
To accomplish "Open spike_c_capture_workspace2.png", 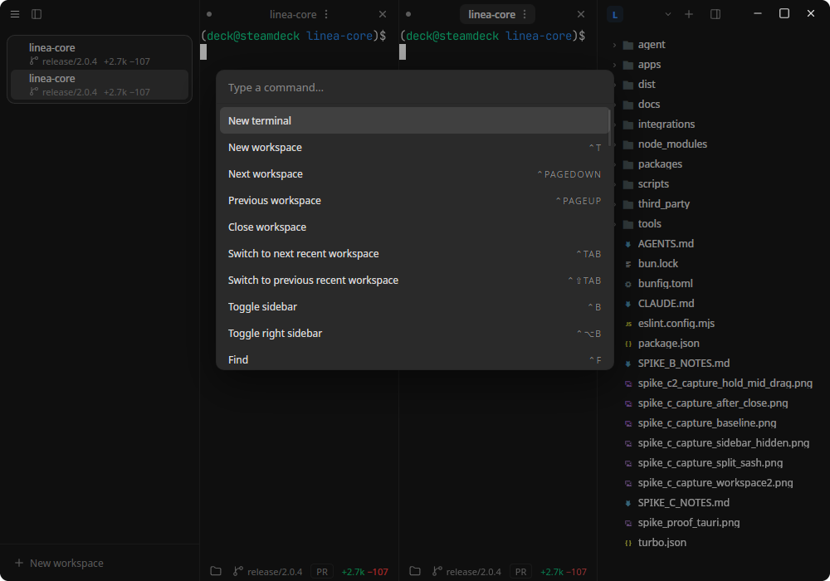I will coord(715,482).
